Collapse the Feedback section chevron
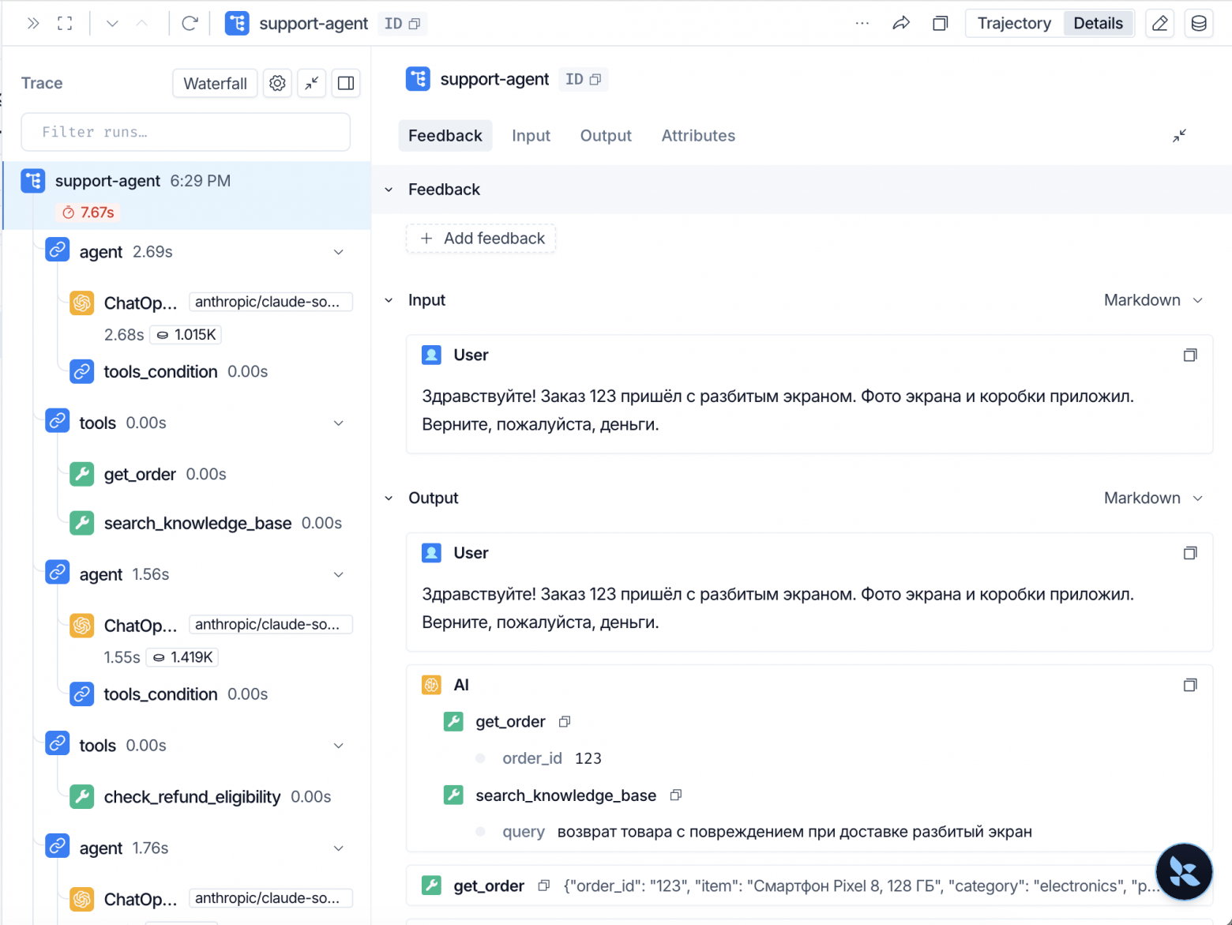Image resolution: width=1232 pixels, height=925 pixels. click(x=389, y=190)
